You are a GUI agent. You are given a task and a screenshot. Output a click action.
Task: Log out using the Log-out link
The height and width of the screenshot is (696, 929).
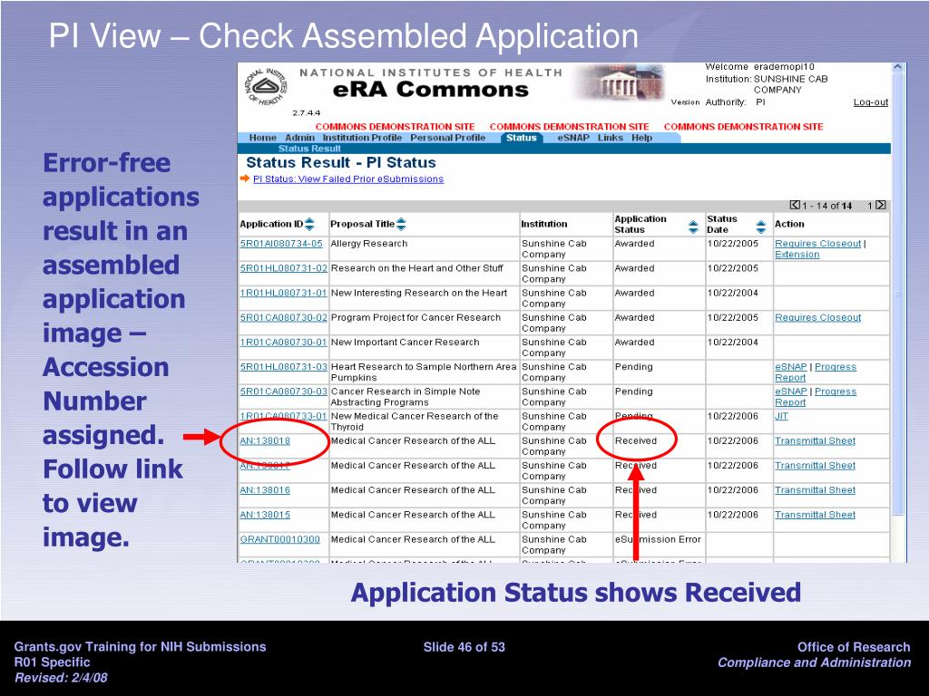pos(870,102)
